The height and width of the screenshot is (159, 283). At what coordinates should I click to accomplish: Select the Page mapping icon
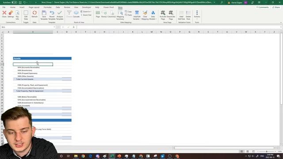[x=98, y=14]
